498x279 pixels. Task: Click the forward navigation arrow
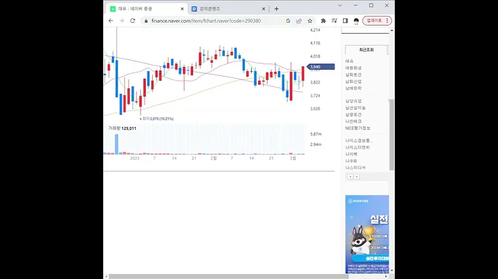tap(122, 21)
